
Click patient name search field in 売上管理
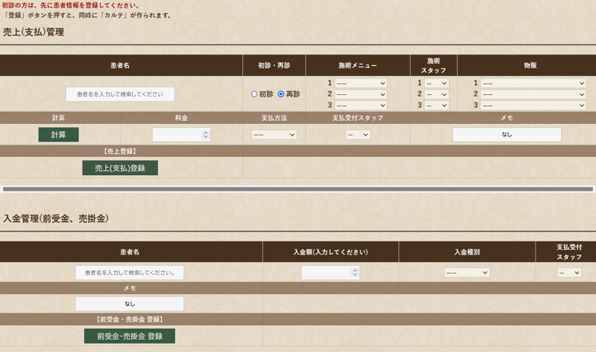point(120,94)
